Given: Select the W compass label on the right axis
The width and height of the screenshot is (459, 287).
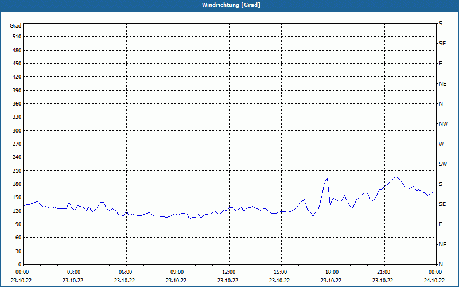Looking at the screenshot, I should [x=441, y=144].
